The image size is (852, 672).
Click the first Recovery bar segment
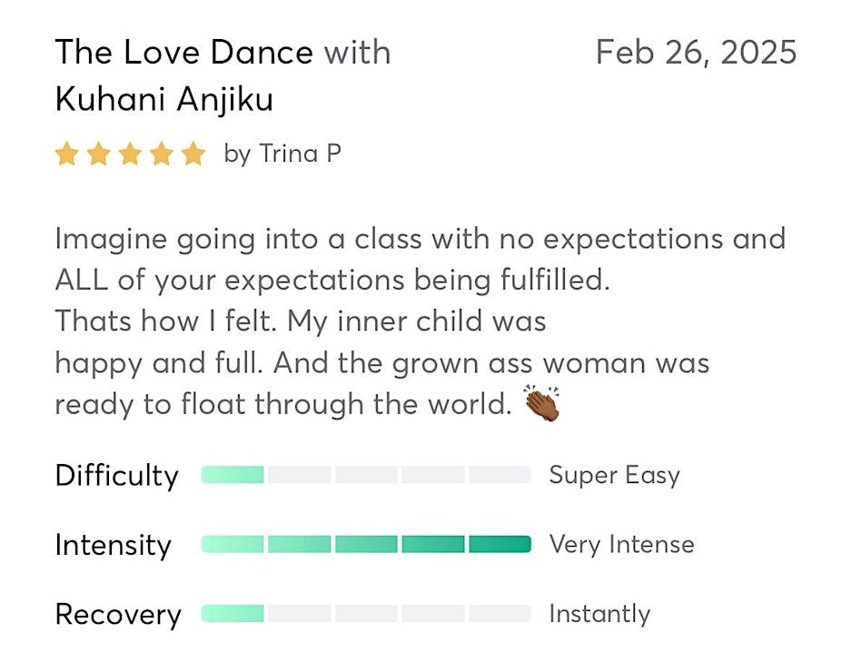[233, 614]
